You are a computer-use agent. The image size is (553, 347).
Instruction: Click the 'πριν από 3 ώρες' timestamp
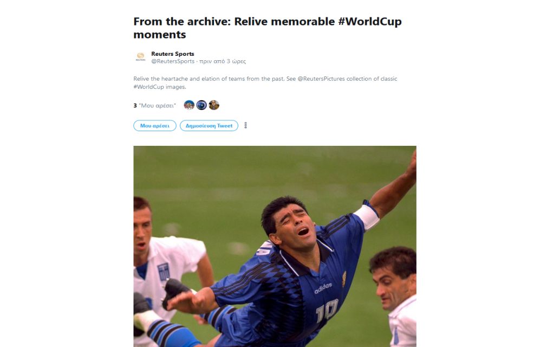click(x=223, y=61)
